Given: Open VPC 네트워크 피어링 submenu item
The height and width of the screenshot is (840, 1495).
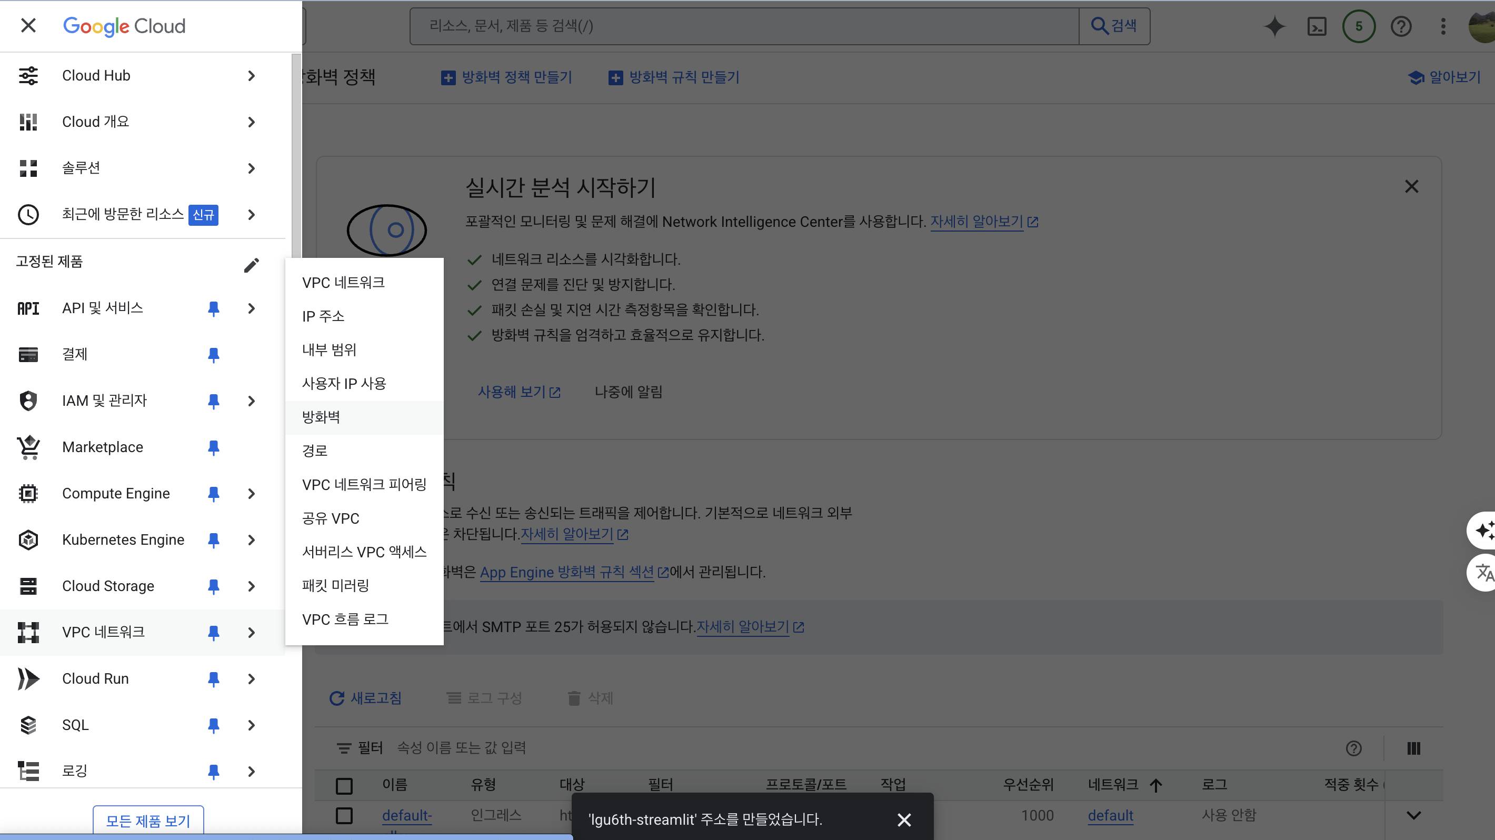Looking at the screenshot, I should click(364, 484).
